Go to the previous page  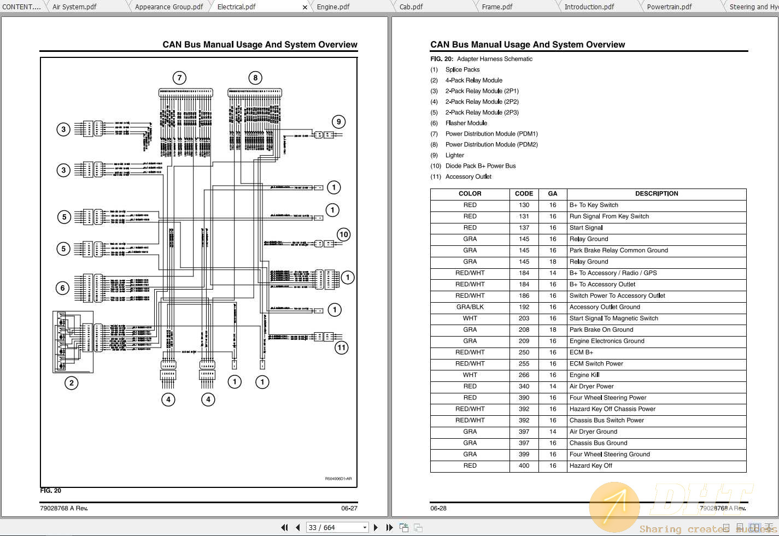pyautogui.click(x=297, y=527)
